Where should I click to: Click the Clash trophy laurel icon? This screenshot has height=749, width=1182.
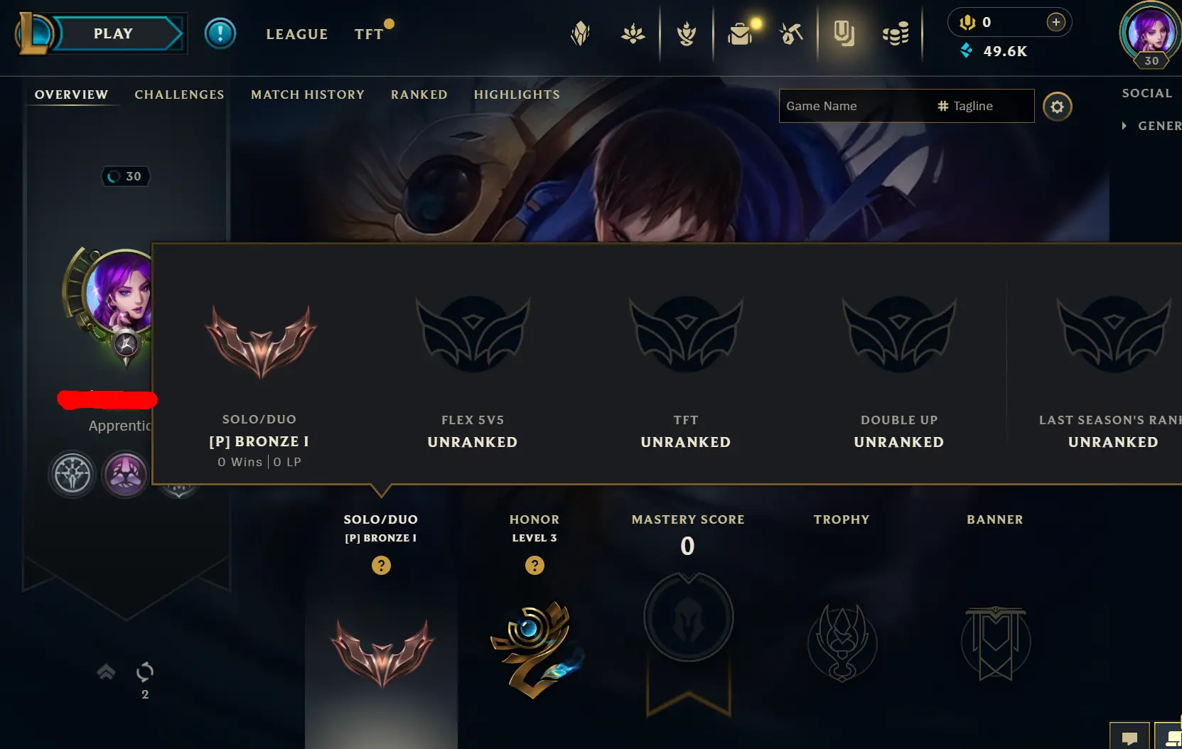pos(686,33)
